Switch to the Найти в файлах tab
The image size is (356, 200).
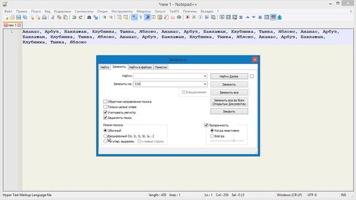point(140,67)
